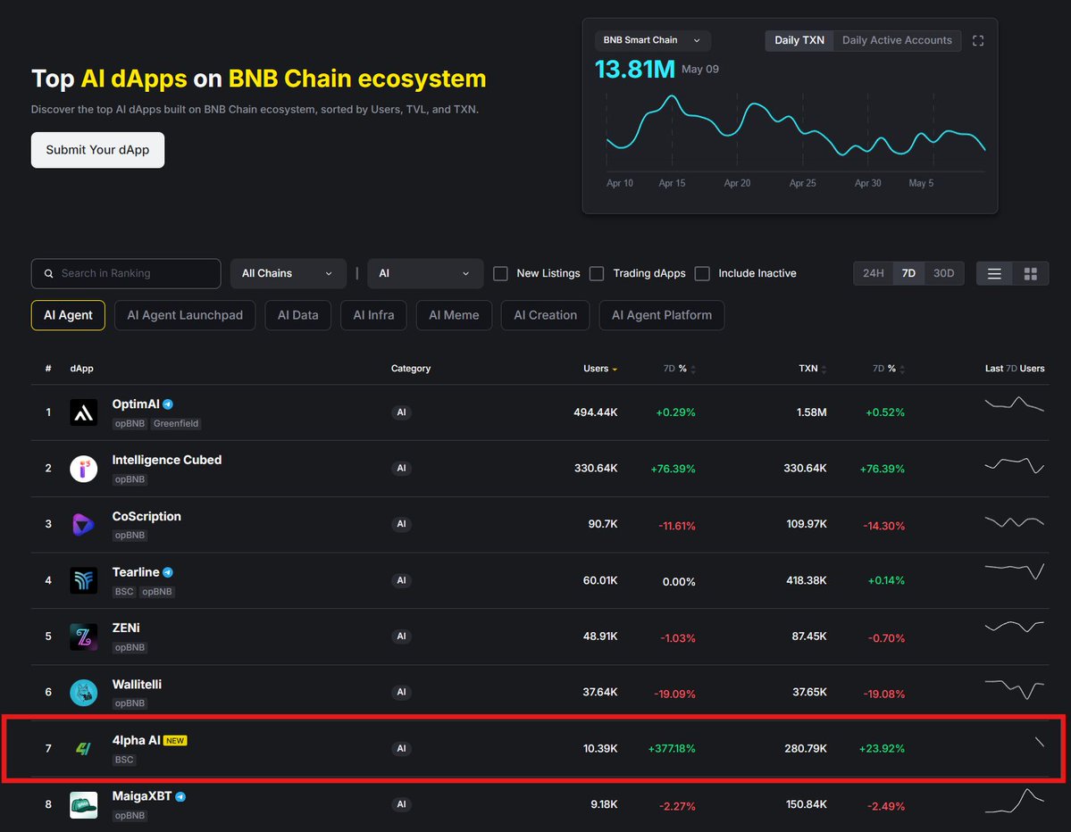Open the MaigaXBT logo icon
Screen dimensions: 1071x832
(83, 804)
